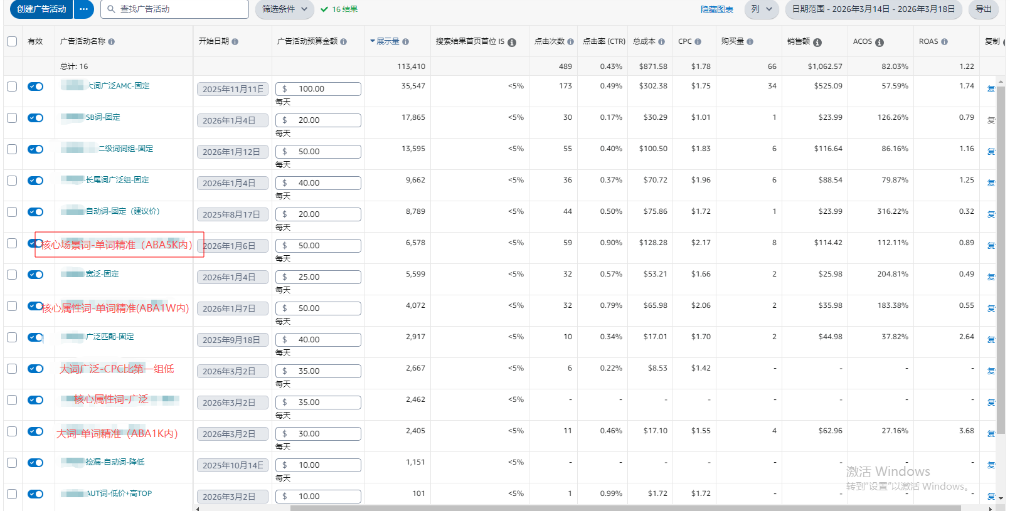Click the 创建广告活动 button
This screenshot has height=511, width=1010.
[41, 9]
